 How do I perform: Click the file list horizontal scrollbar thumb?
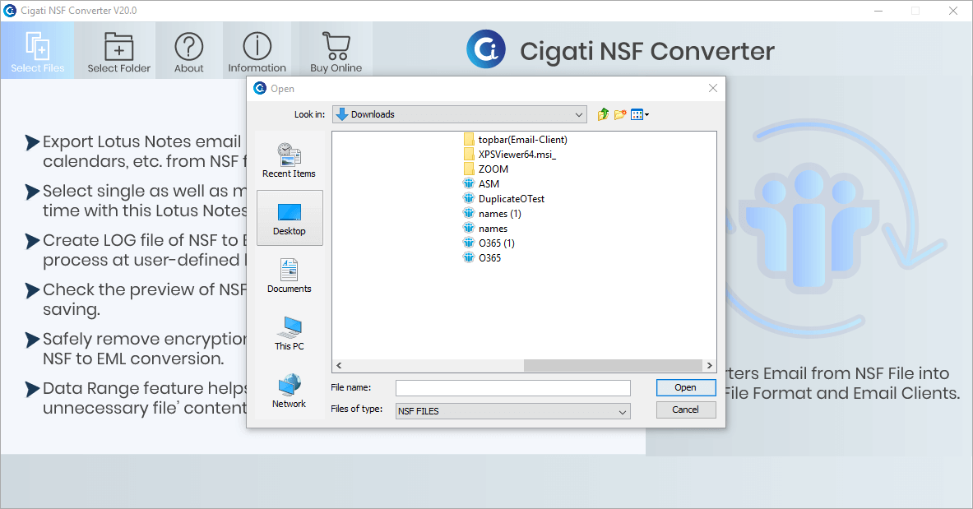click(x=613, y=366)
